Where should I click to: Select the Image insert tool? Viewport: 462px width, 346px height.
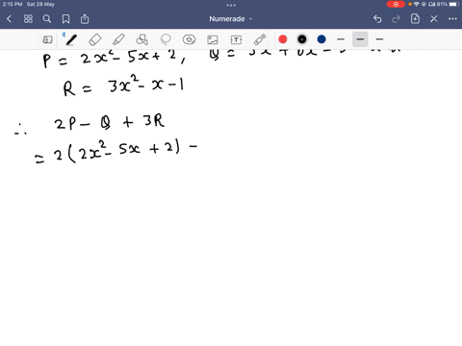(x=213, y=39)
